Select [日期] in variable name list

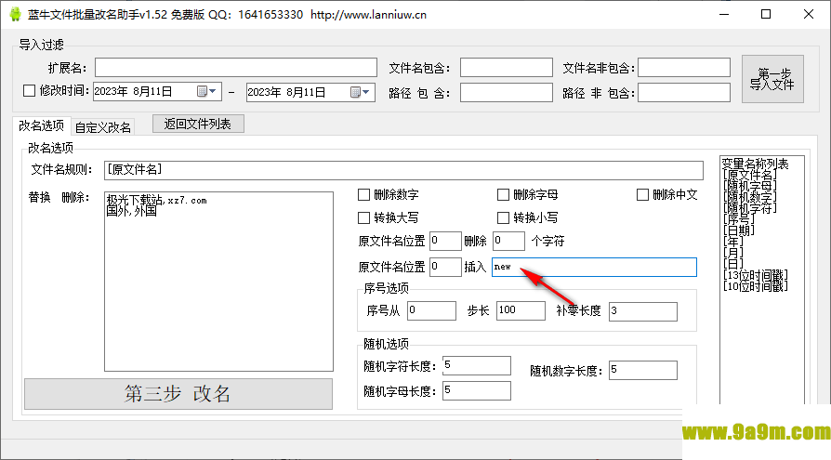tap(738, 230)
